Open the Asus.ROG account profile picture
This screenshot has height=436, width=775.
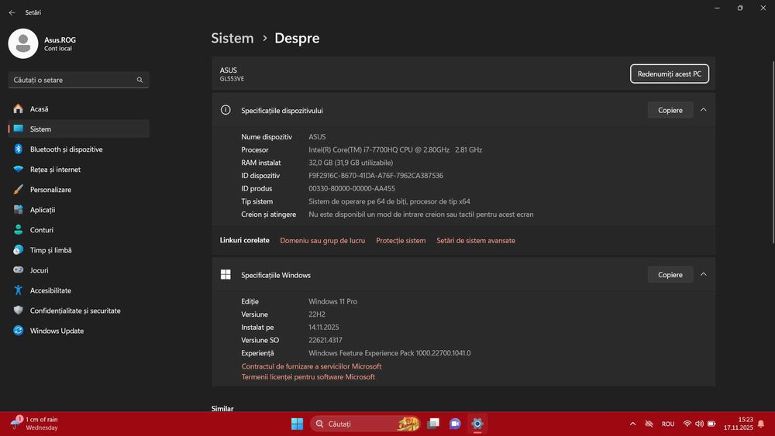click(23, 43)
